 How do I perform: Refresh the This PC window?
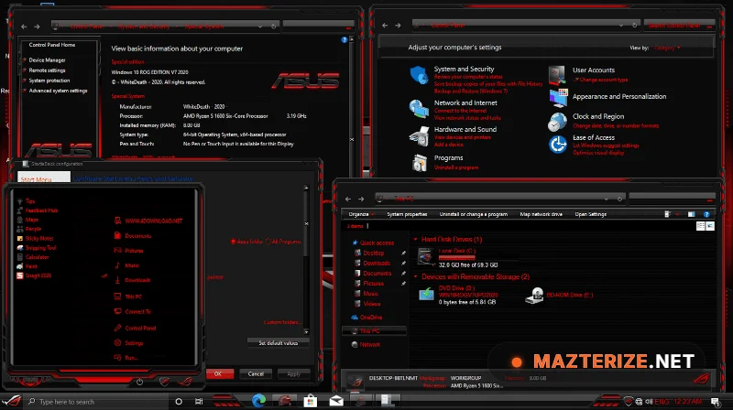[x=620, y=199]
